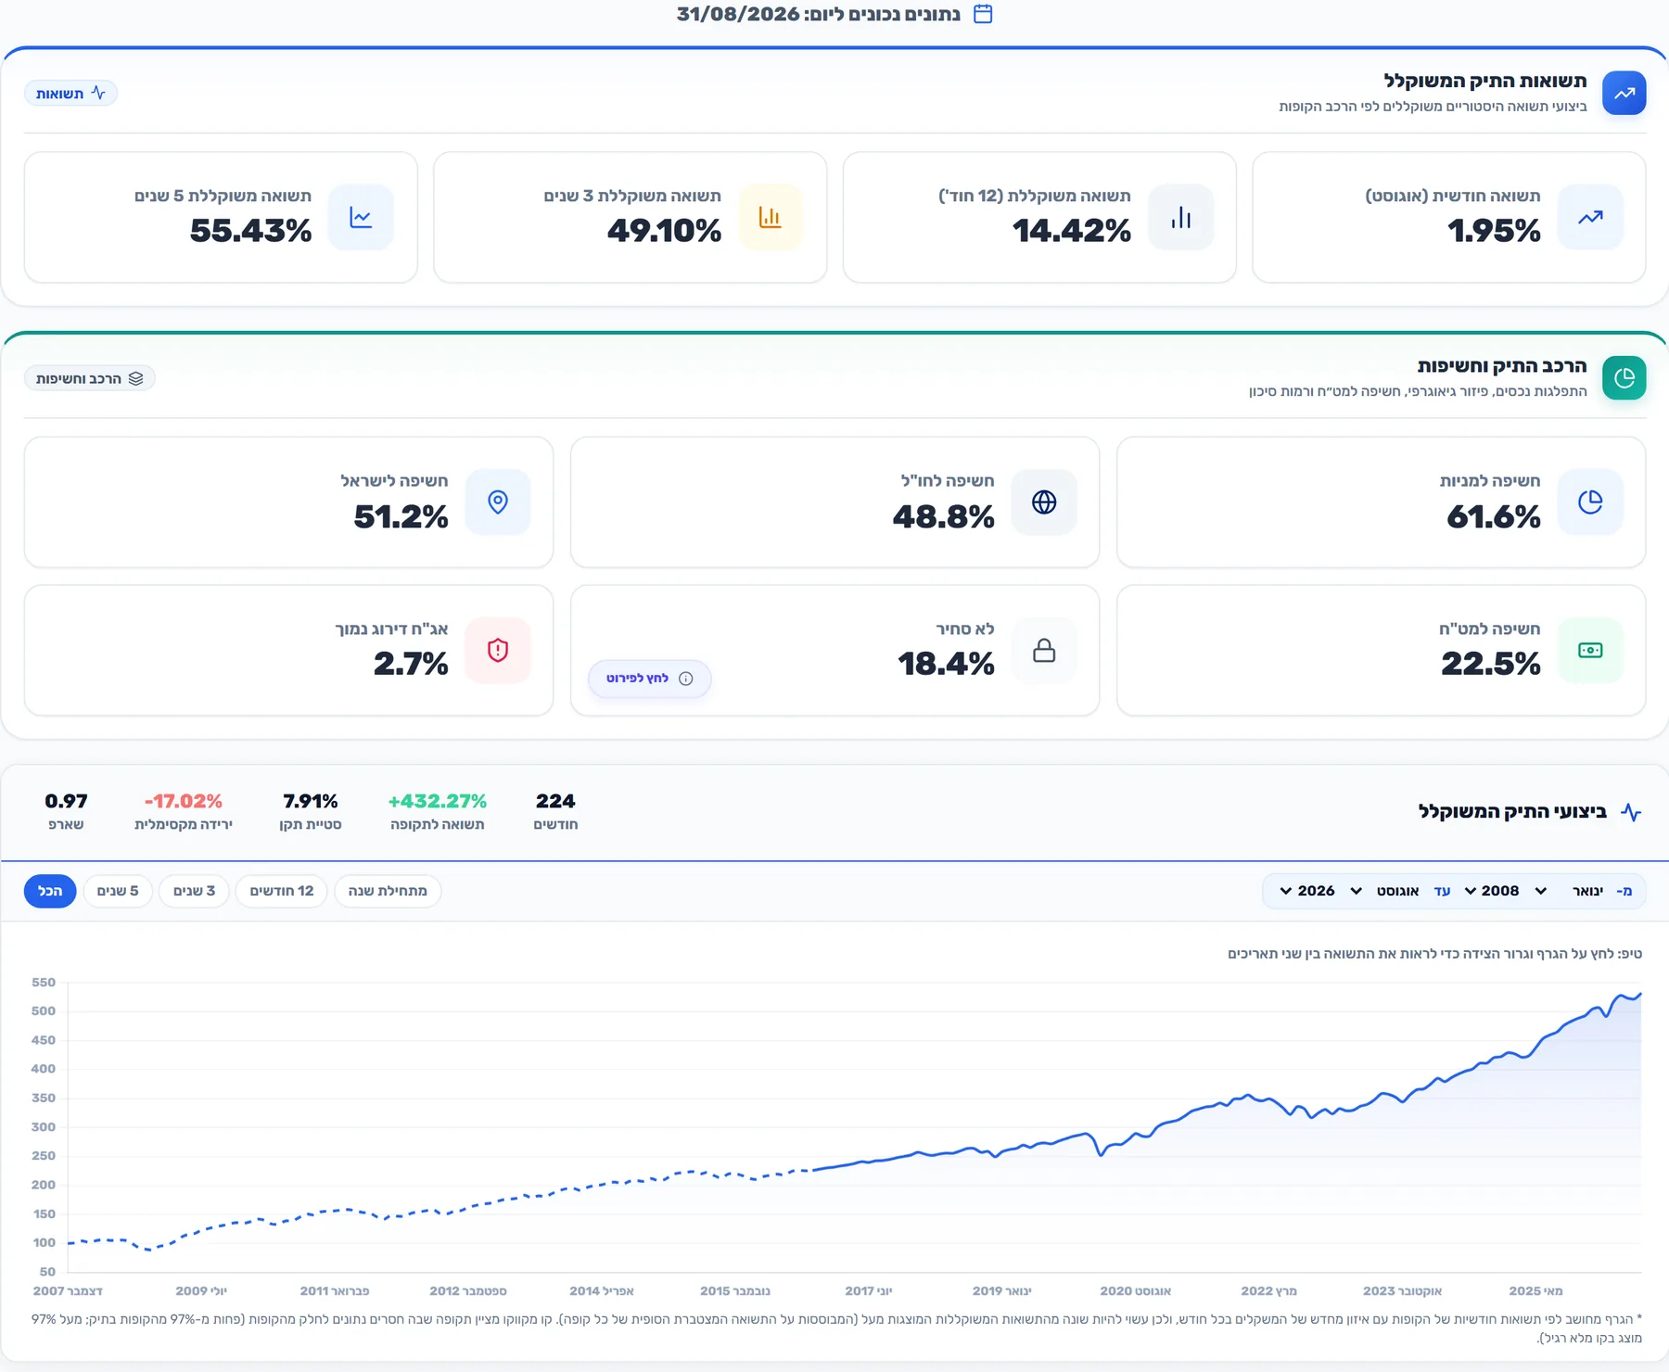Click the monthly return (אוגוסט) trend icon

coord(1590,217)
